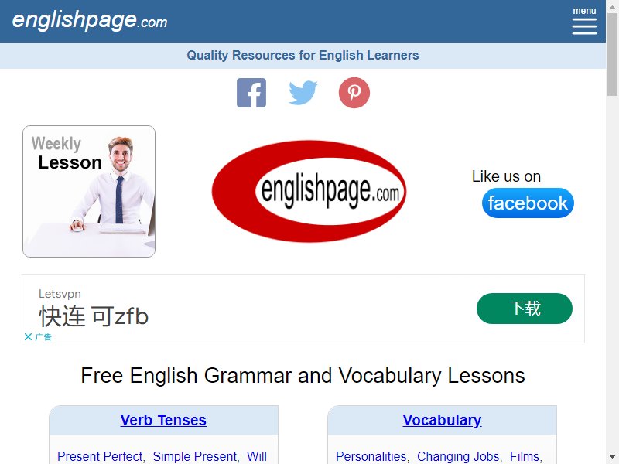The width and height of the screenshot is (619, 464).
Task: Close the ad with the X icon
Action: [28, 336]
